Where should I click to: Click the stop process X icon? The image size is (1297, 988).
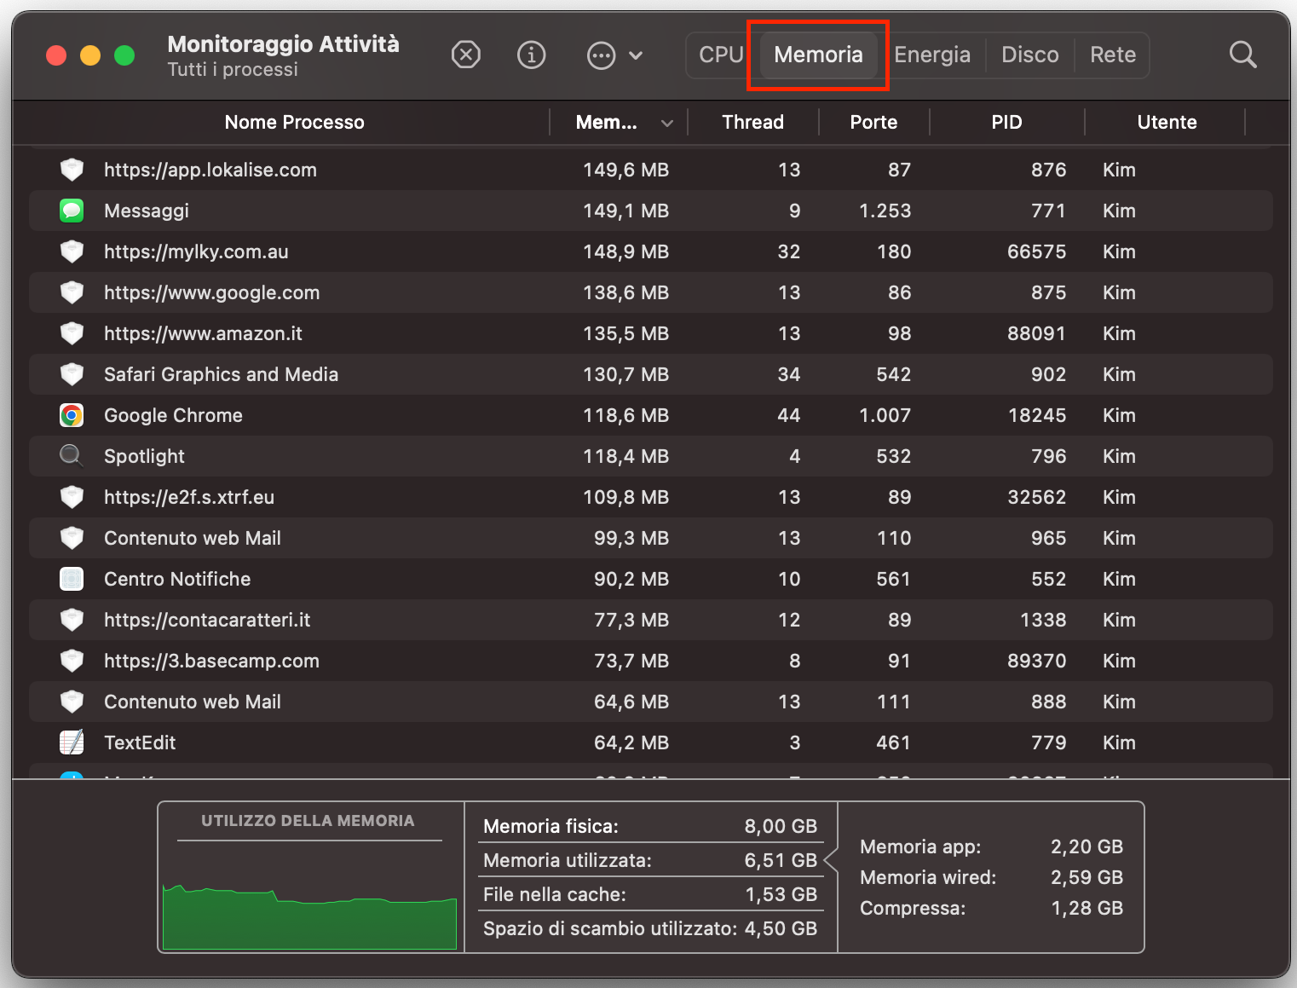465,55
